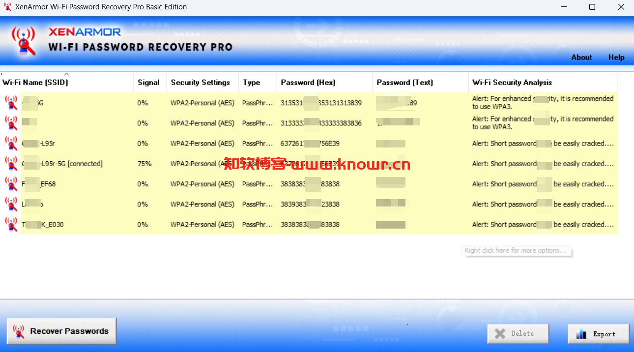Minimize the XenArmor window
The image size is (634, 352).
tap(563, 7)
